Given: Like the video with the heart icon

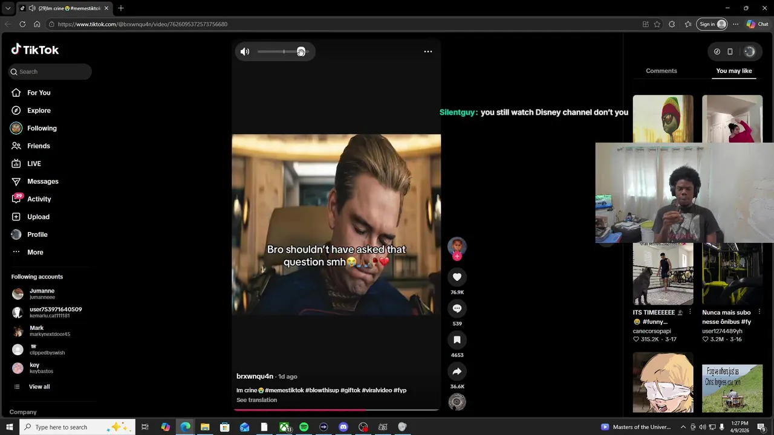Looking at the screenshot, I should [457, 277].
